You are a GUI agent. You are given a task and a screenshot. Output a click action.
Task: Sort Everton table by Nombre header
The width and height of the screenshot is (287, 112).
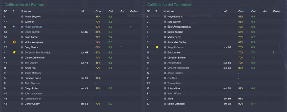[x=26, y=11]
